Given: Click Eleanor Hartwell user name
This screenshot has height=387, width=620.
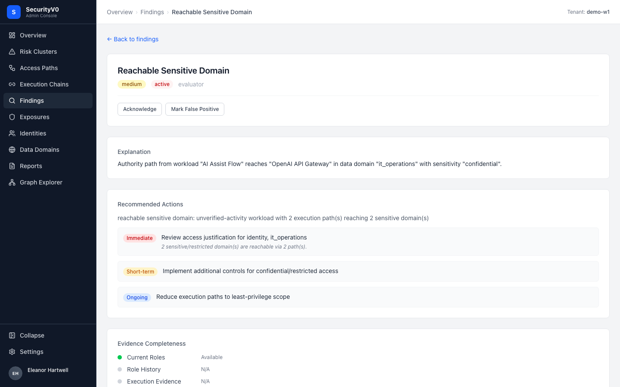Looking at the screenshot, I should coord(48,370).
